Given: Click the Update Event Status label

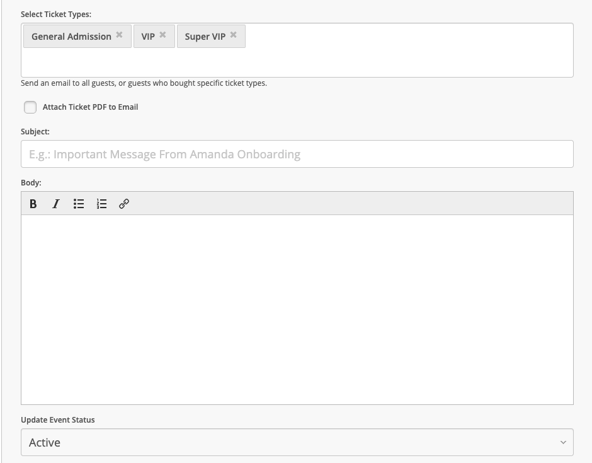Looking at the screenshot, I should tap(58, 420).
